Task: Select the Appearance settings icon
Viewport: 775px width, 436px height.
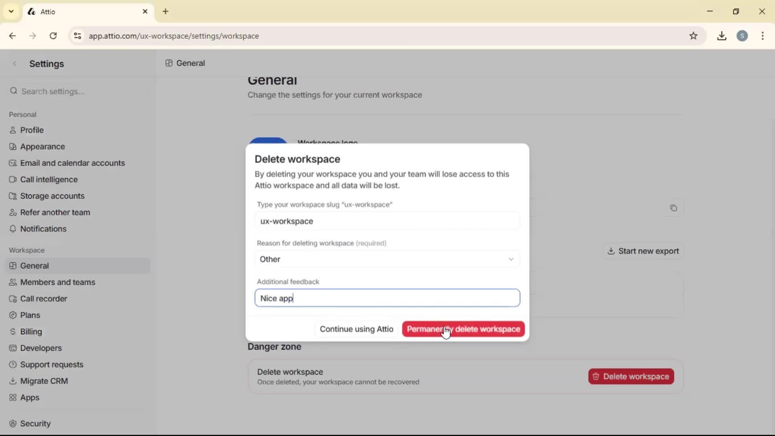Action: point(13,147)
